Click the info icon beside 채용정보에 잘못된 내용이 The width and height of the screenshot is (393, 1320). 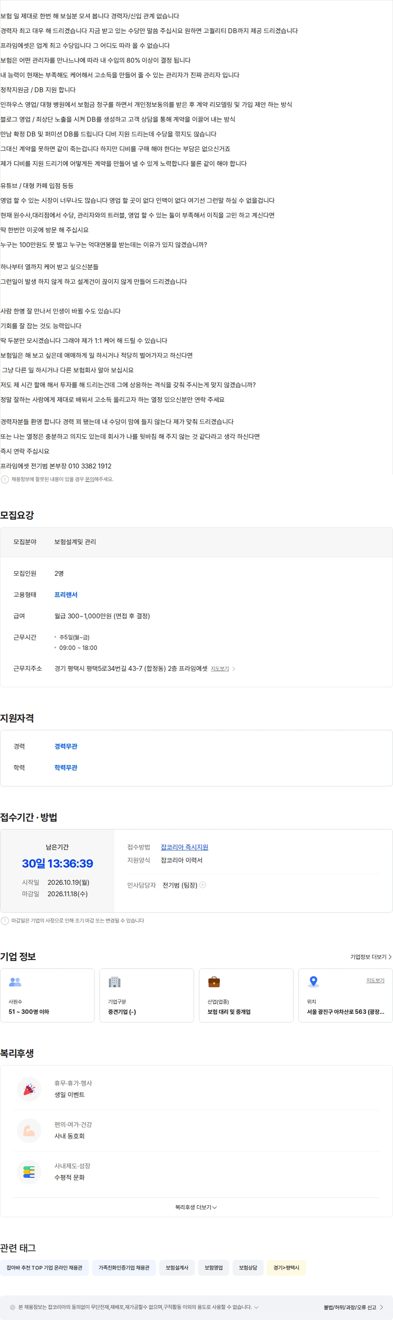[5, 479]
